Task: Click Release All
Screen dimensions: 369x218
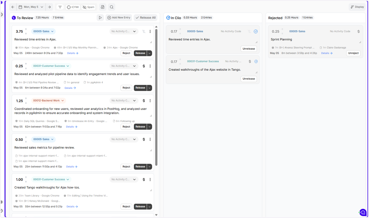Action: pos(145,18)
